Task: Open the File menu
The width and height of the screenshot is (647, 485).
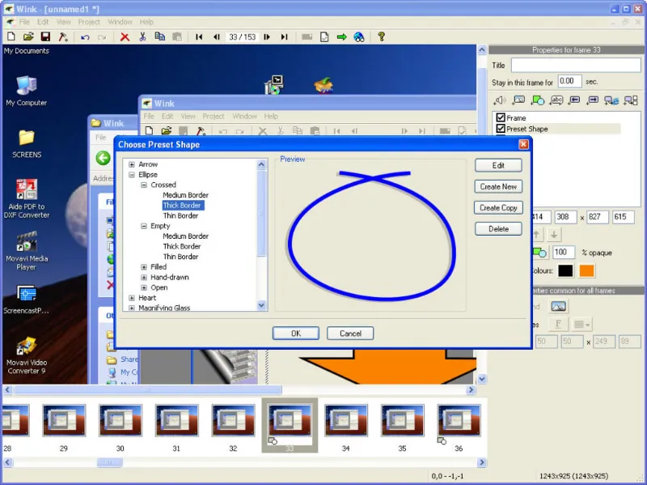Action: [24, 22]
